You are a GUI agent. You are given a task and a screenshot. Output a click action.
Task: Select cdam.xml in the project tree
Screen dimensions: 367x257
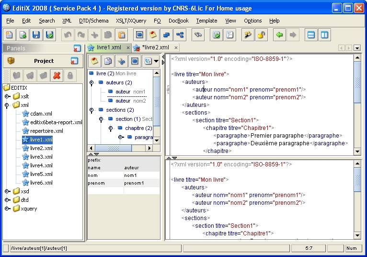click(x=41, y=114)
